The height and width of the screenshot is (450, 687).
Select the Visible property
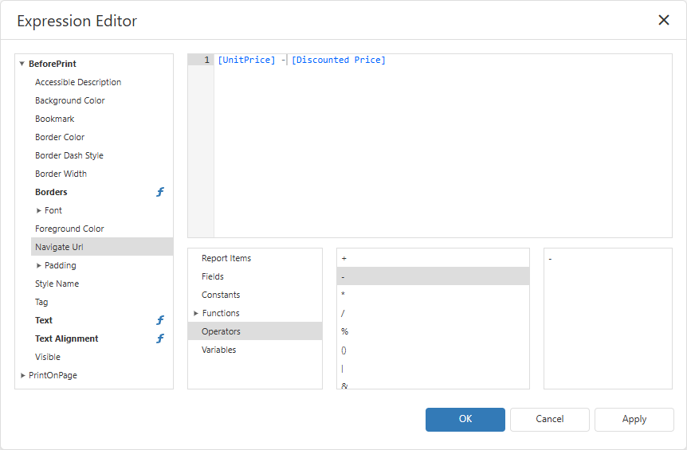[102, 357]
